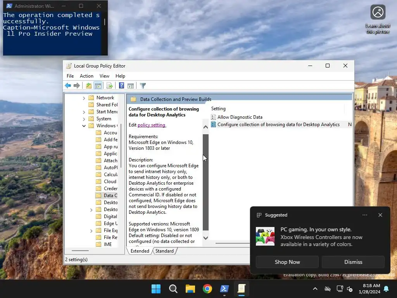Image resolution: width=397 pixels, height=298 pixels.
Task: Close the Suggested notification
Action: tap(380, 215)
